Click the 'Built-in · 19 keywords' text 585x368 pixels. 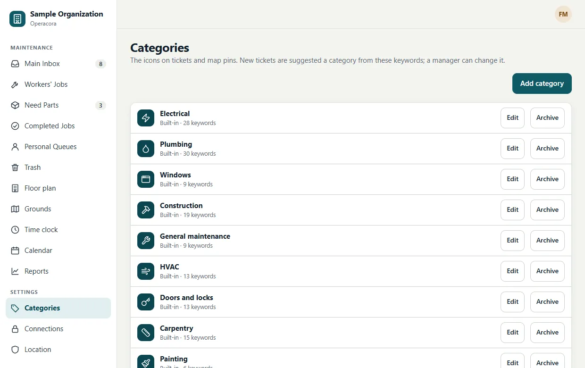click(x=188, y=215)
